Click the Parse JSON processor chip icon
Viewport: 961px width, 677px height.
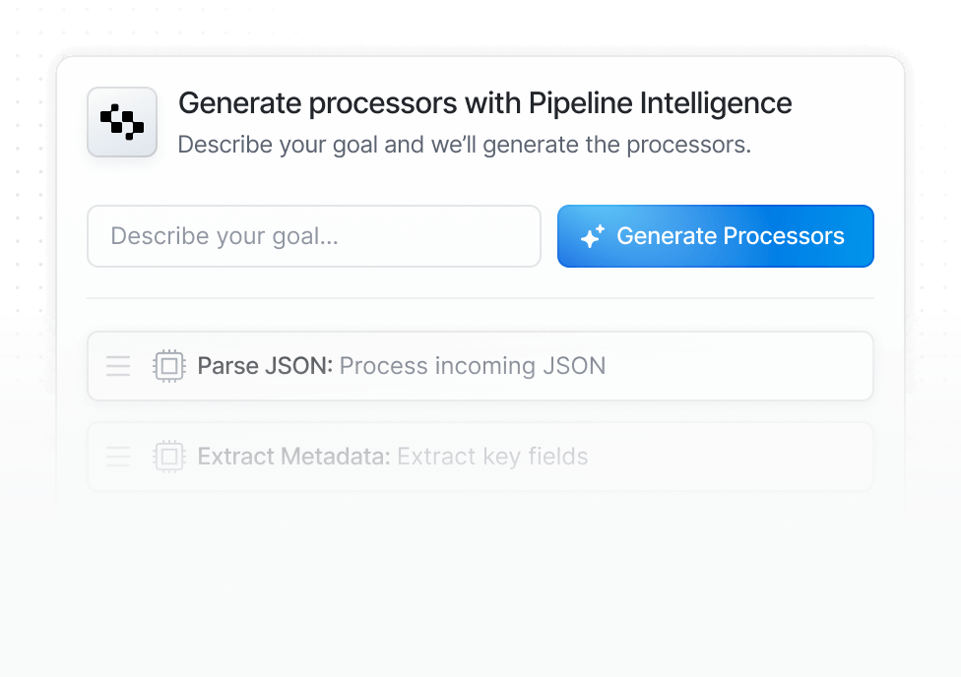click(169, 366)
